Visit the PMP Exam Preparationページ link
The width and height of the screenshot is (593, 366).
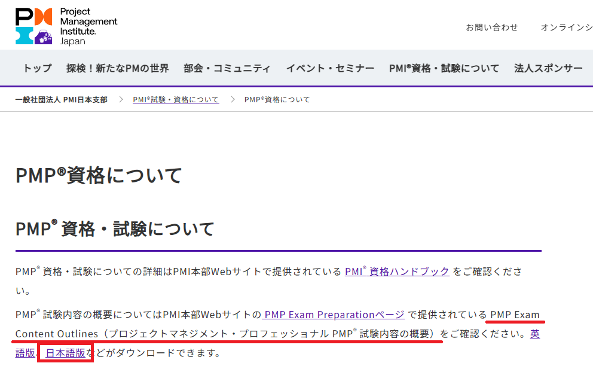coord(334,315)
